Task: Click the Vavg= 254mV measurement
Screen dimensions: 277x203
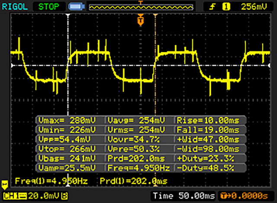Action: point(136,121)
